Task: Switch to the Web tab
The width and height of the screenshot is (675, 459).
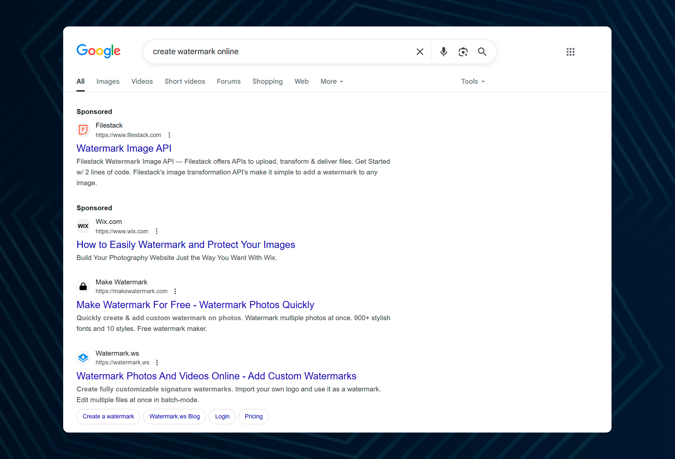Action: click(x=302, y=81)
